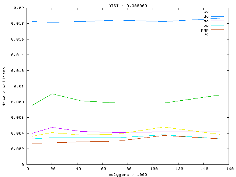Click the green line sample beside bx
The height and width of the screenshot is (177, 236).
click(x=218, y=12)
